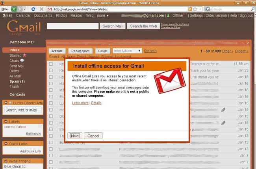The image size is (256, 169).
Task: Click the star icon next to Starred
Action: click(x=24, y=55)
